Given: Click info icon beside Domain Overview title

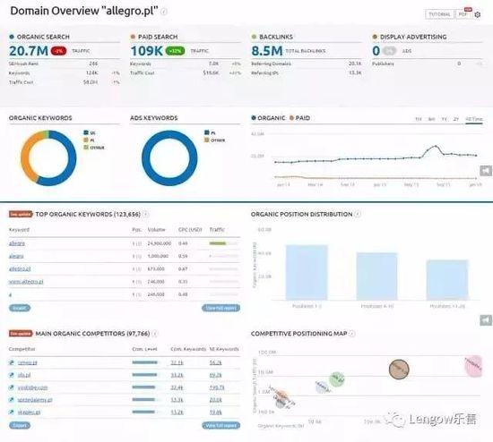Looking at the screenshot, I should 164,12.
